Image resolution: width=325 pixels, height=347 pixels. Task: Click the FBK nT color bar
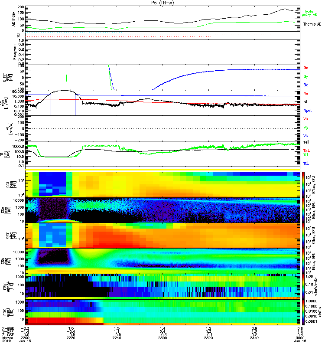point(303,312)
